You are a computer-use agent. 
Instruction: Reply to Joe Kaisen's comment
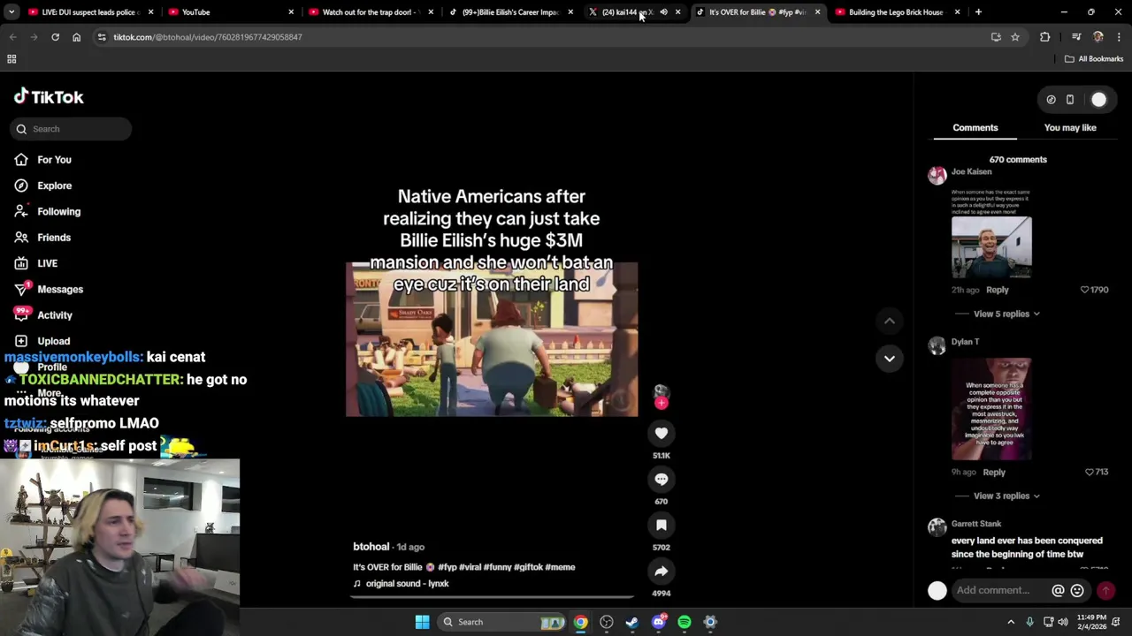point(997,290)
